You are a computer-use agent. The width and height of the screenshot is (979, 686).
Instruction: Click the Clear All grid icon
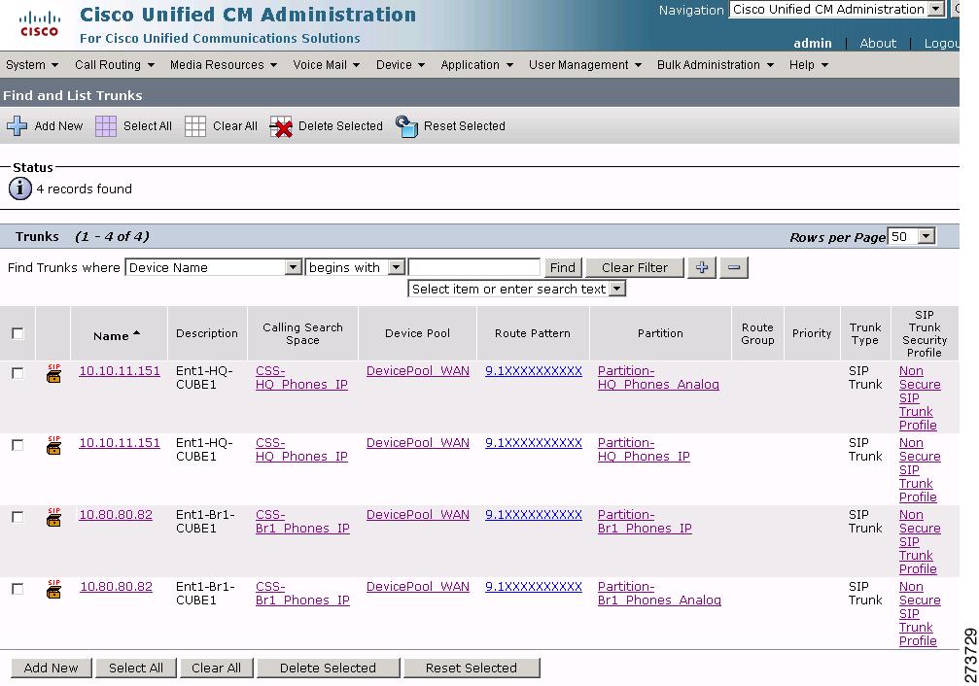point(195,126)
